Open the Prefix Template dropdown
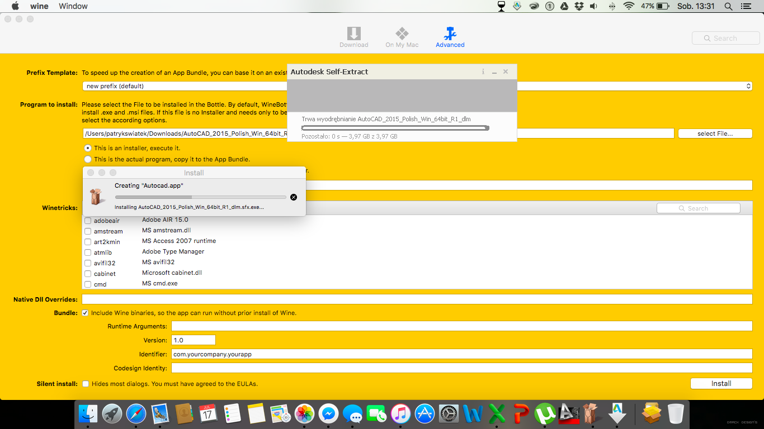Viewport: 764px width, 429px height. coord(417,86)
